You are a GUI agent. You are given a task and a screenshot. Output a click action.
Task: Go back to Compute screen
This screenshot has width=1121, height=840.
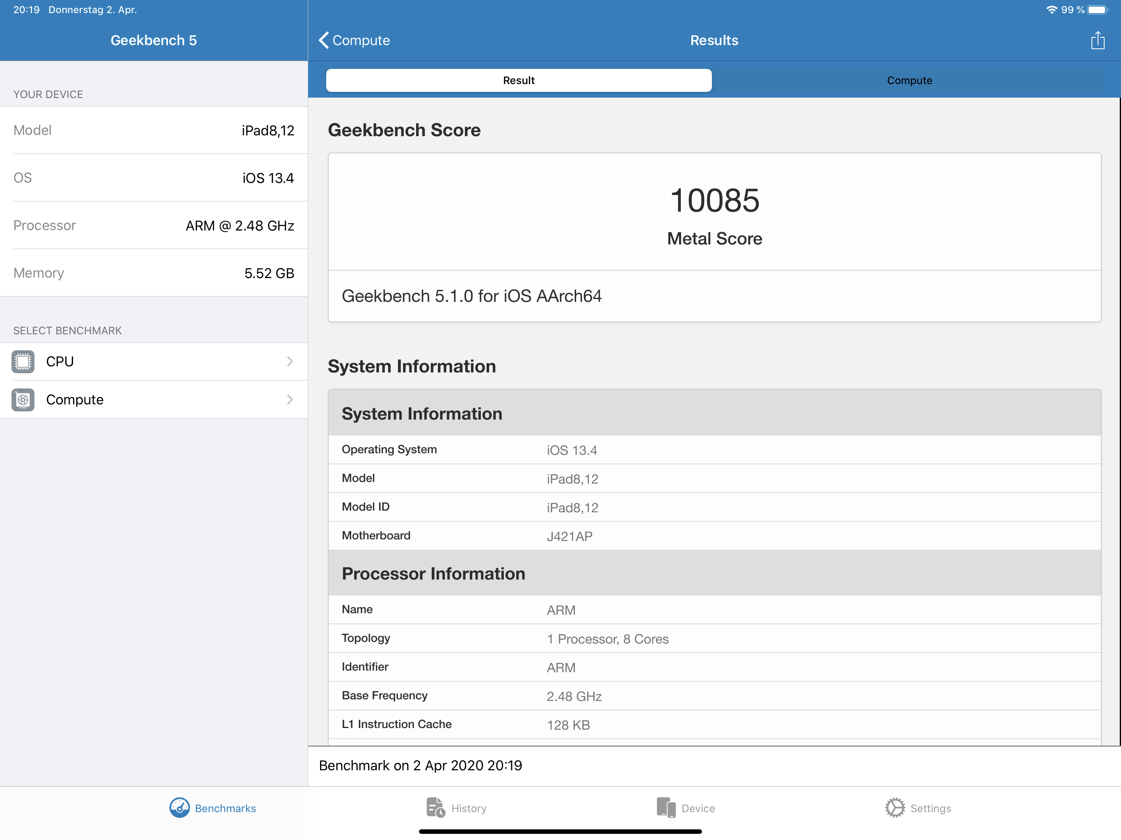361,41
